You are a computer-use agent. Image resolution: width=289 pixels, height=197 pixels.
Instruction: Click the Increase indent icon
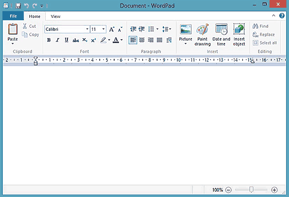click(142, 29)
